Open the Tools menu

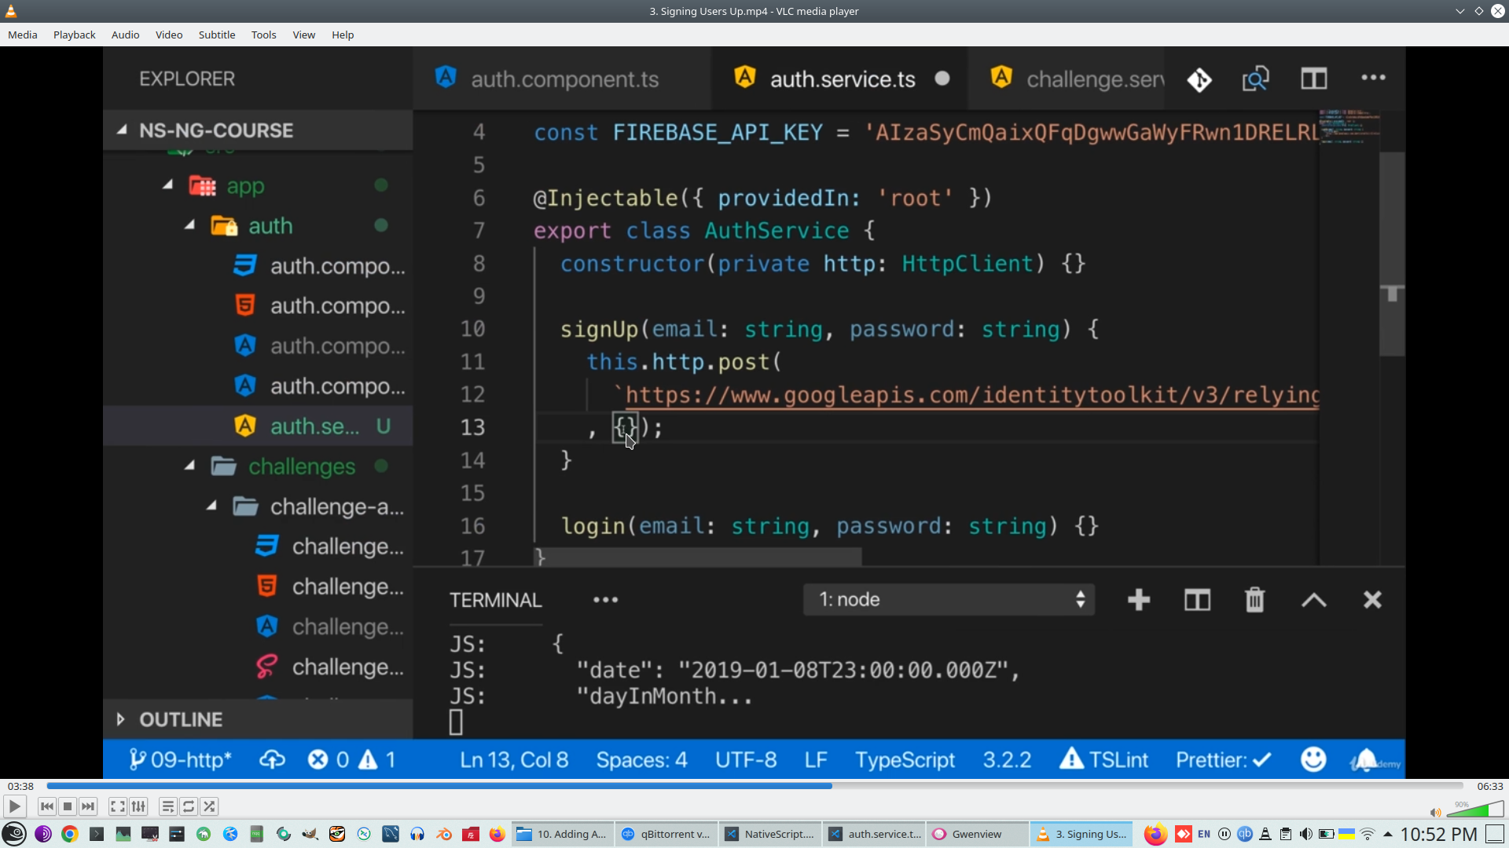click(263, 35)
